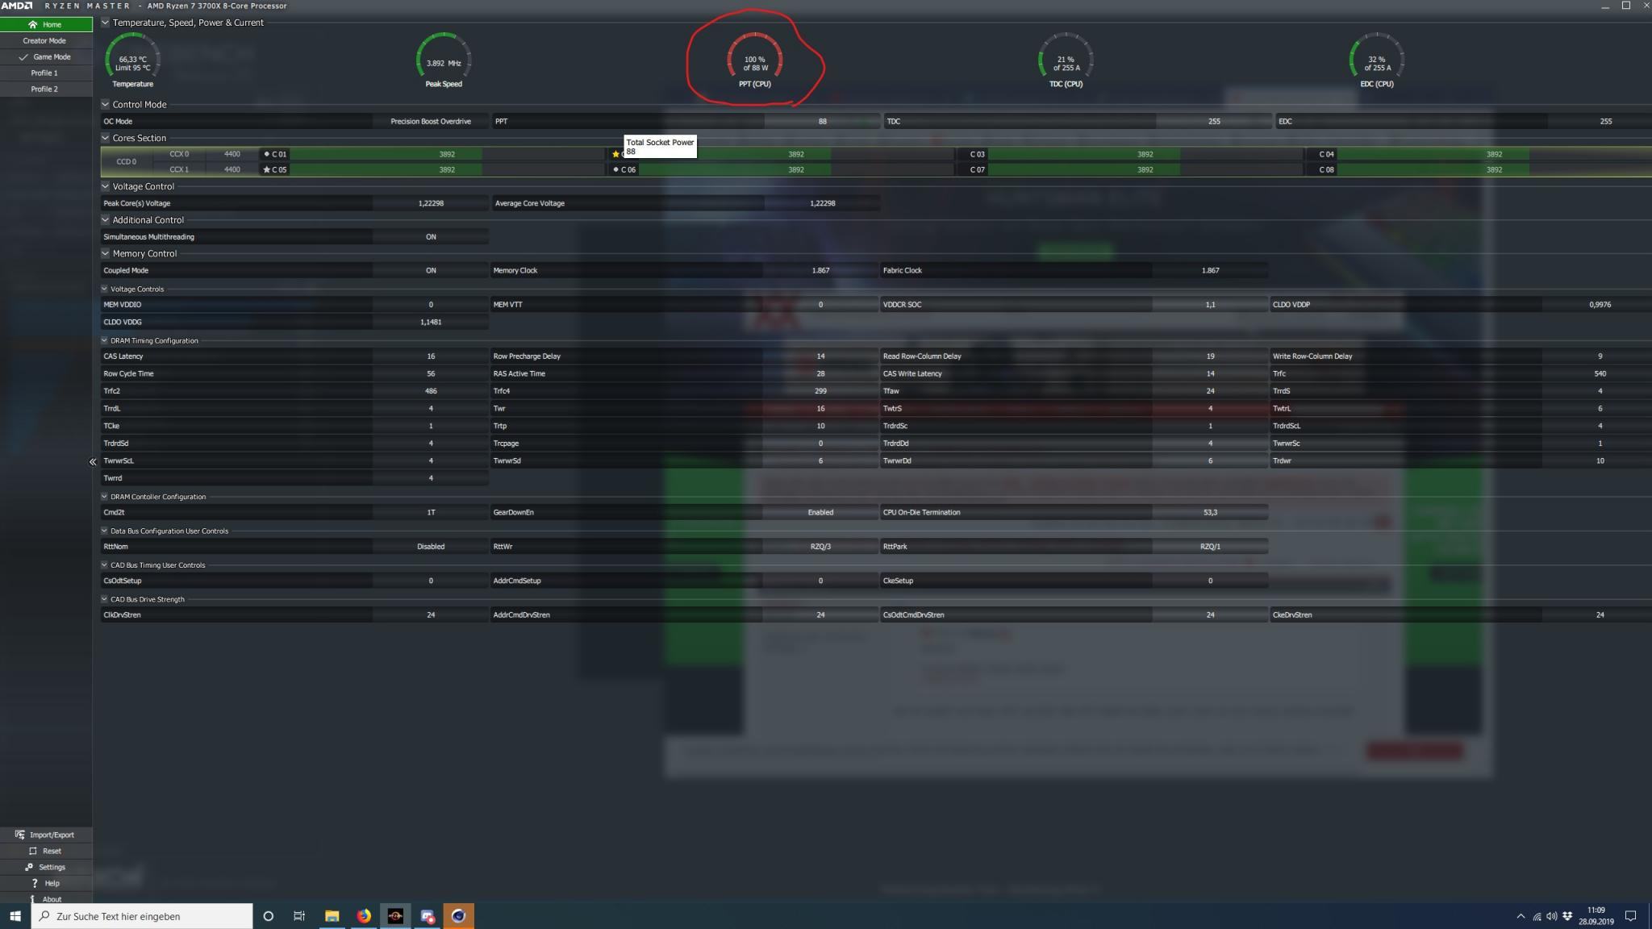Click the CAS Latency value 16
This screenshot has width=1652, height=929.
pyautogui.click(x=431, y=356)
